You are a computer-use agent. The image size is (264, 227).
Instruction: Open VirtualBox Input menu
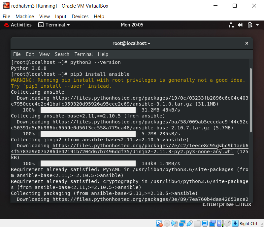61,16
